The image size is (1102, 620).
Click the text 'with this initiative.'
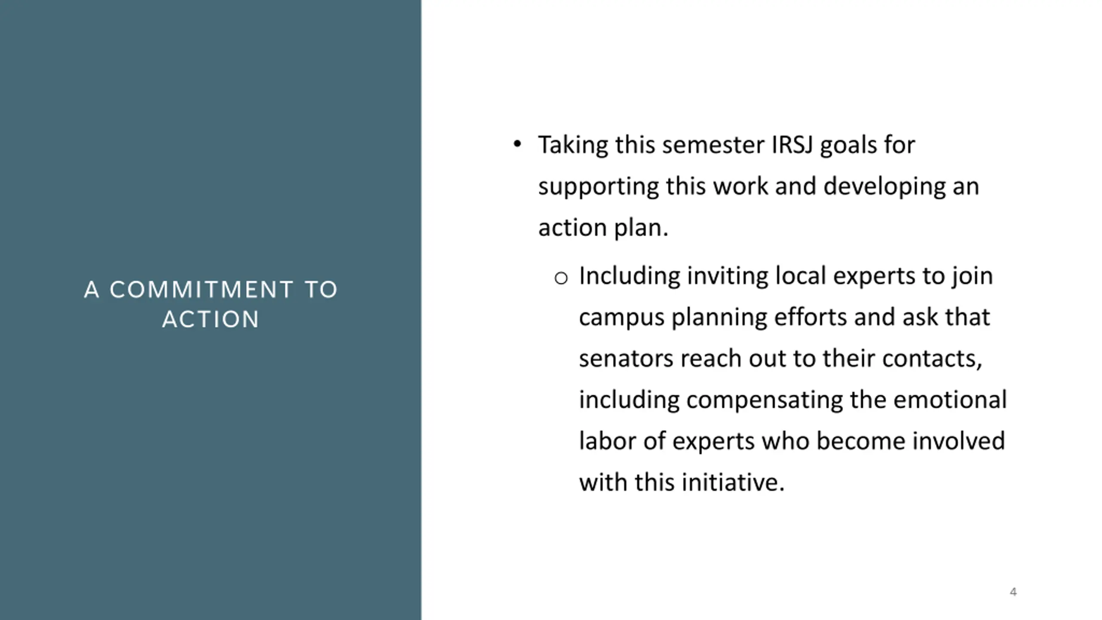click(682, 482)
